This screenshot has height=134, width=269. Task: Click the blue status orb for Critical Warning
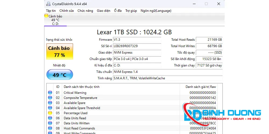point(50,92)
